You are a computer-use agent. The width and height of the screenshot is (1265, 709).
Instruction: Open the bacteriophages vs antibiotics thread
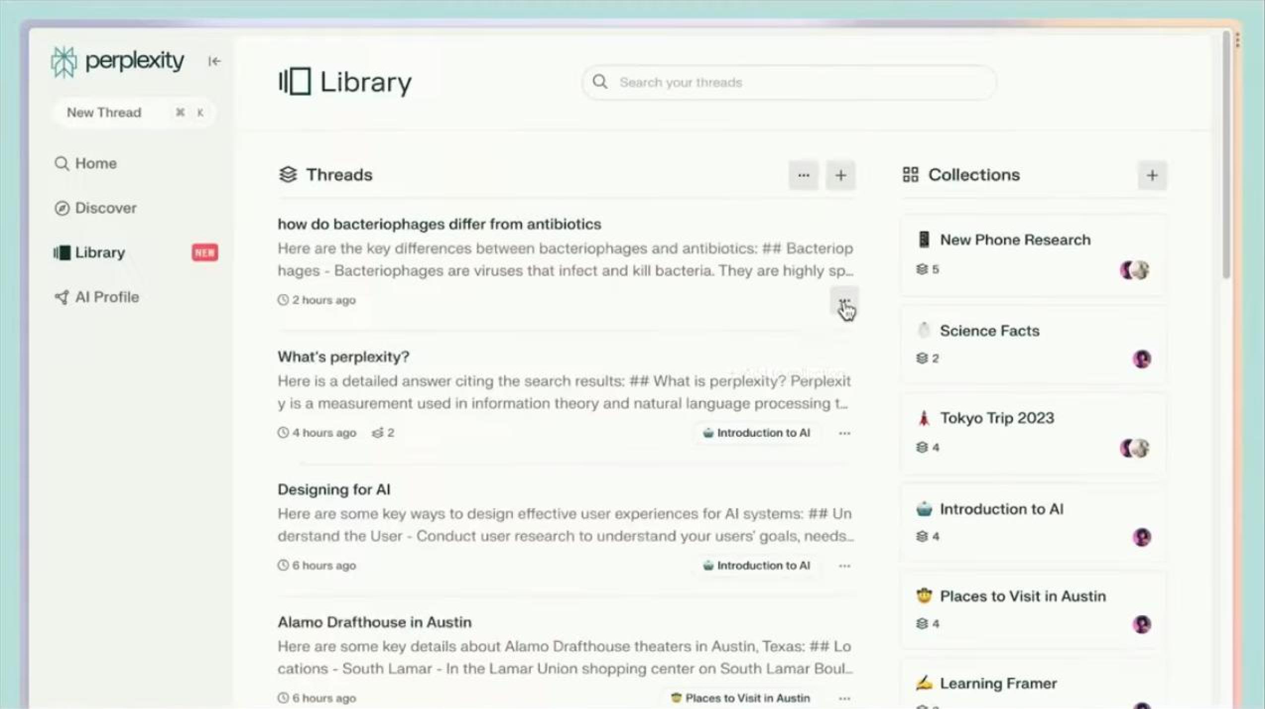click(x=439, y=224)
